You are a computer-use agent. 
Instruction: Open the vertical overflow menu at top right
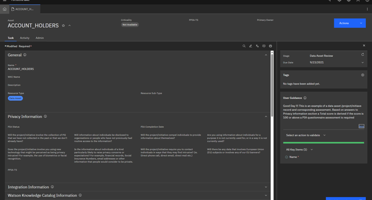point(367,9)
